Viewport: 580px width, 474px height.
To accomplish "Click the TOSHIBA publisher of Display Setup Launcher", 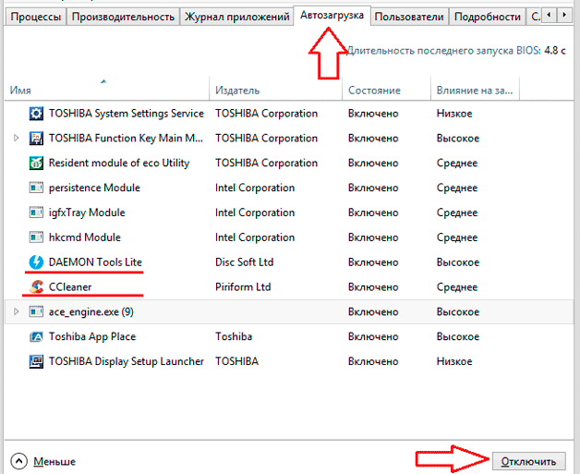I will click(236, 361).
